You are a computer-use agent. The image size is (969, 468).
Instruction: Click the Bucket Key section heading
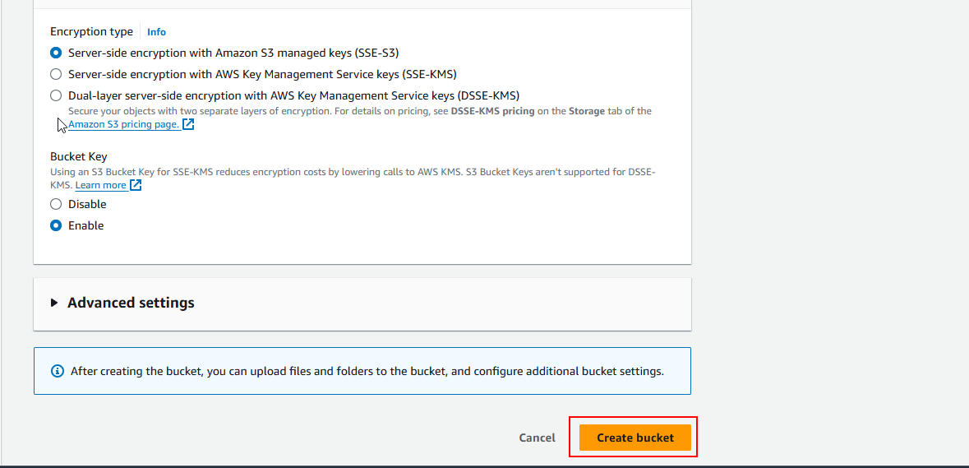coord(79,156)
